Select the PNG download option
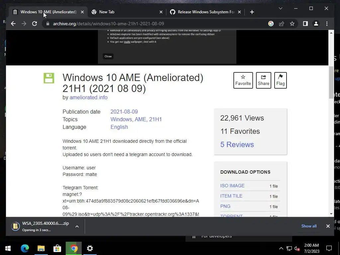 point(225,206)
